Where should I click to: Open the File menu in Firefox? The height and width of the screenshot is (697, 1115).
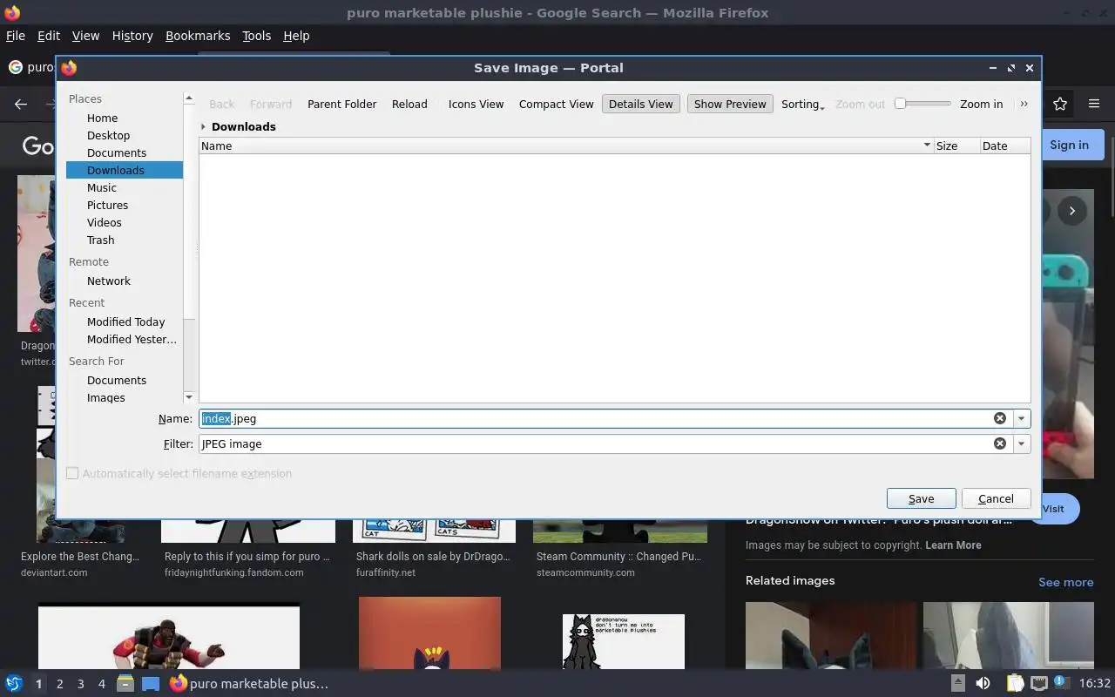[16, 36]
